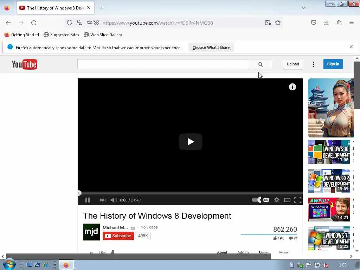Open a new tab
Screen dimensions: 360x270
click(x=102, y=8)
